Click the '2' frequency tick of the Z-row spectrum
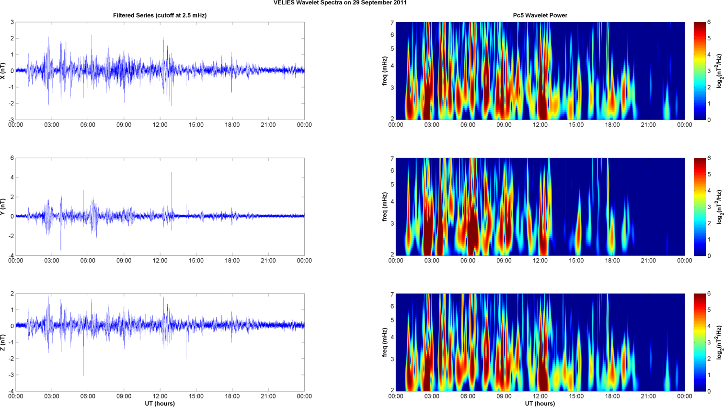The height and width of the screenshot is (407, 724). tap(392, 390)
